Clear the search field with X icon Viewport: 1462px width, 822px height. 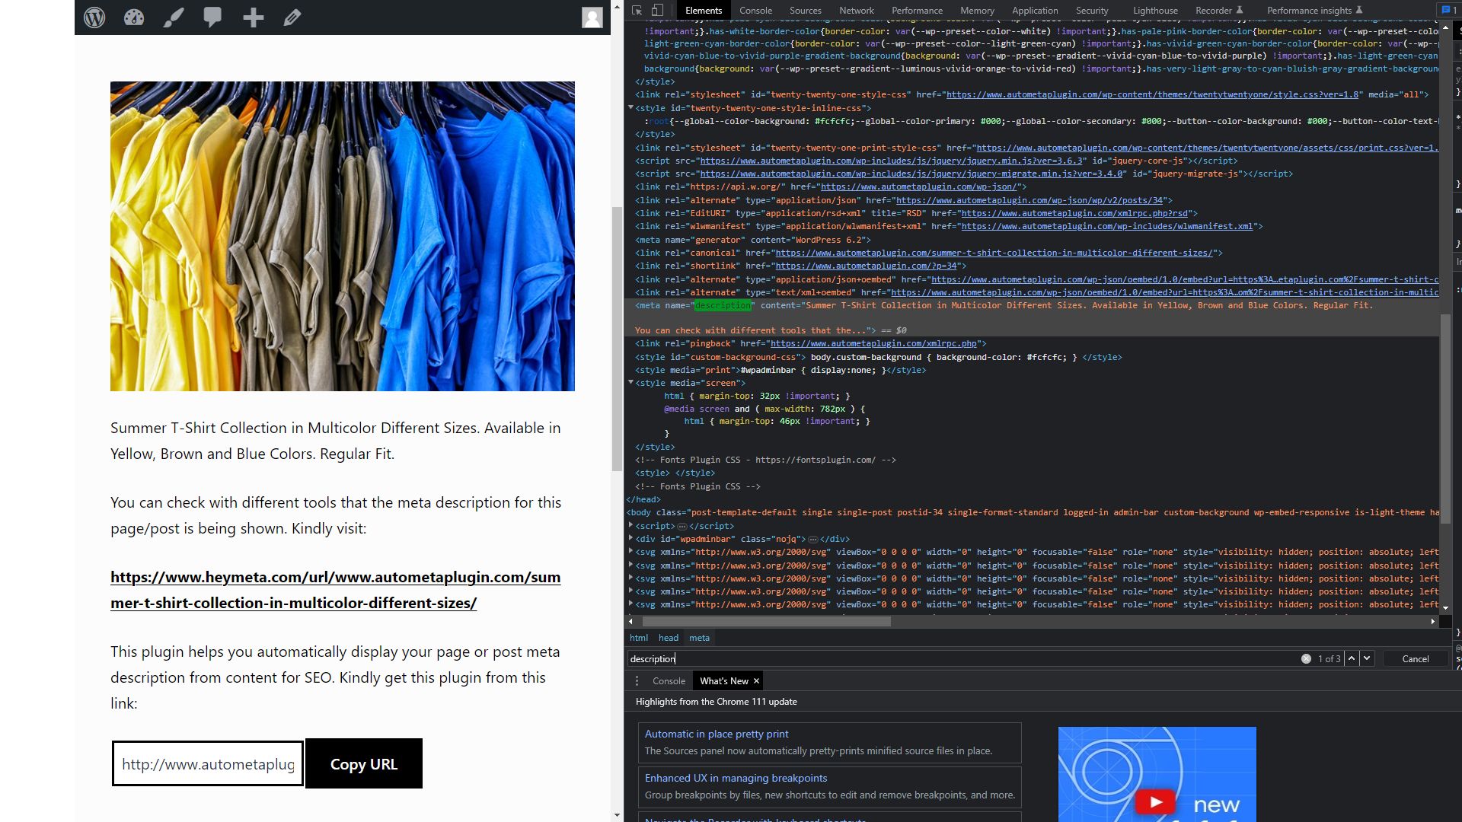(1306, 658)
